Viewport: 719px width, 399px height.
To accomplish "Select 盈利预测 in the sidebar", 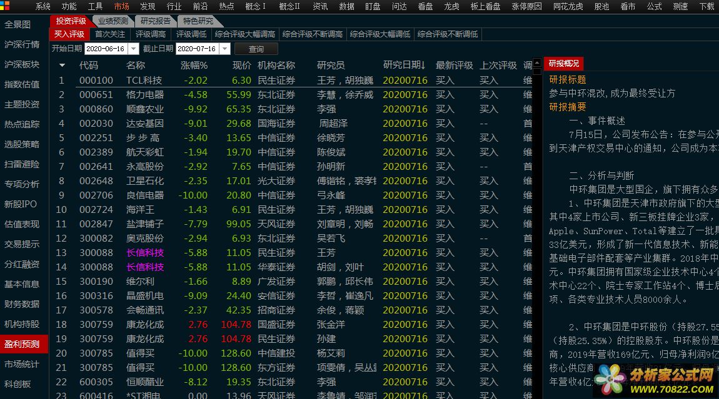I will point(24,344).
